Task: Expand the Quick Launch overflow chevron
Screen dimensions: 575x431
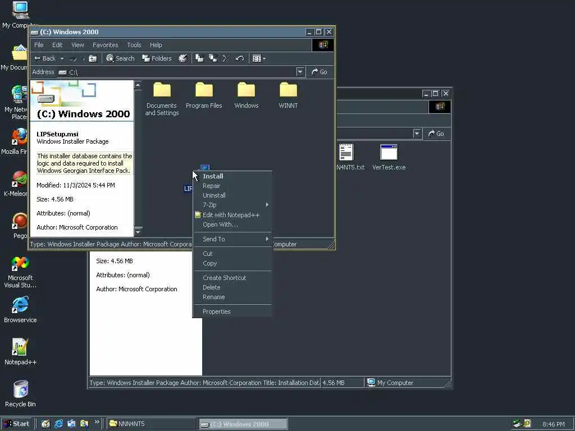Action: coord(97,422)
